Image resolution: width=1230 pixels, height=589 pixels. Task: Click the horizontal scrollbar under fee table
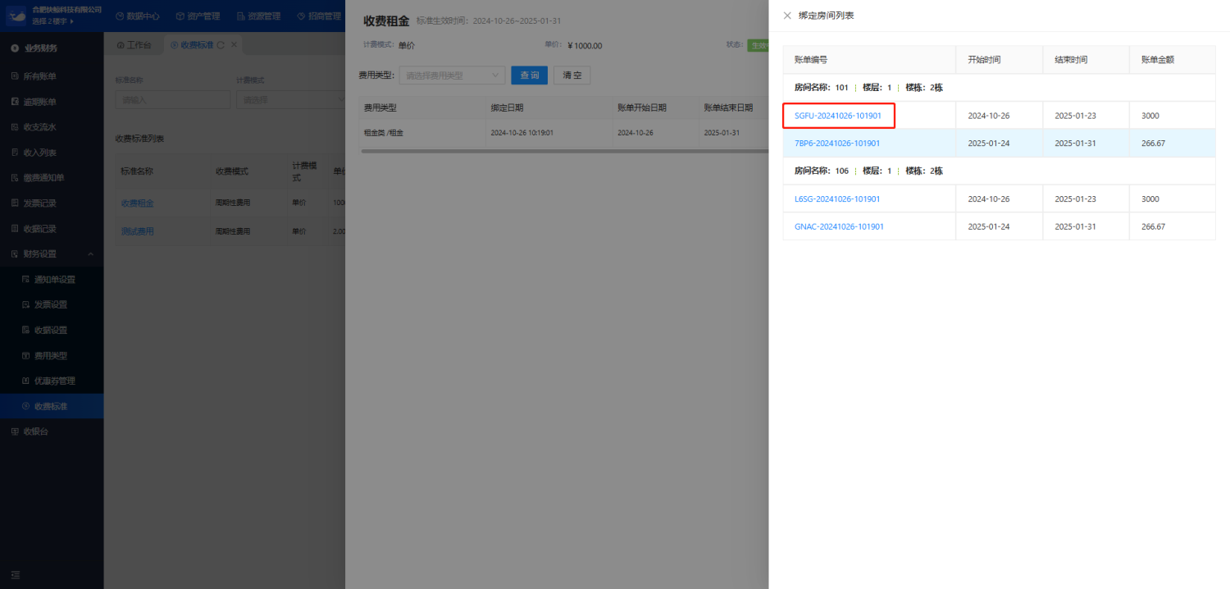point(564,151)
